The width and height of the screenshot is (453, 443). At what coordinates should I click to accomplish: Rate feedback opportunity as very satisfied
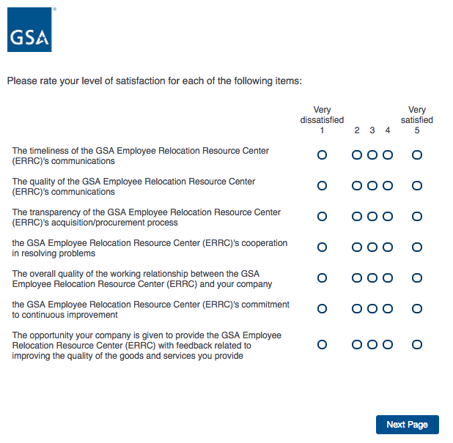417,344
